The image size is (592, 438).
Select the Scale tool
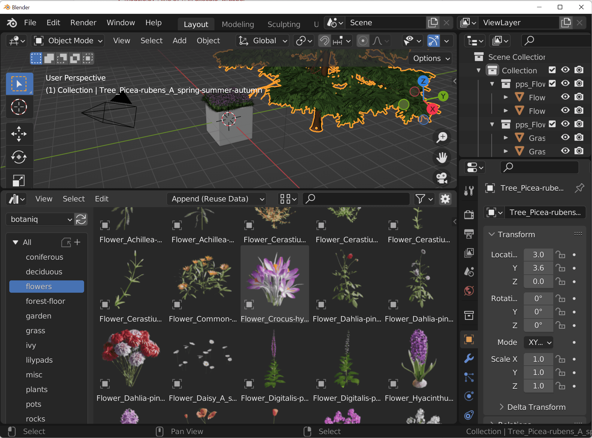click(19, 180)
